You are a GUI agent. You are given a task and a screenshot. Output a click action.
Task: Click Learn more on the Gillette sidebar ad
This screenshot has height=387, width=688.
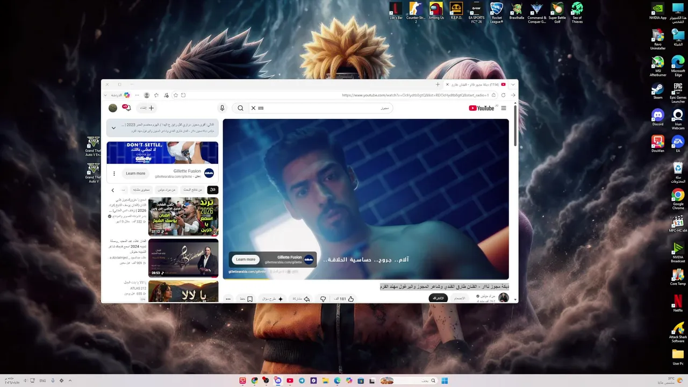pyautogui.click(x=135, y=173)
